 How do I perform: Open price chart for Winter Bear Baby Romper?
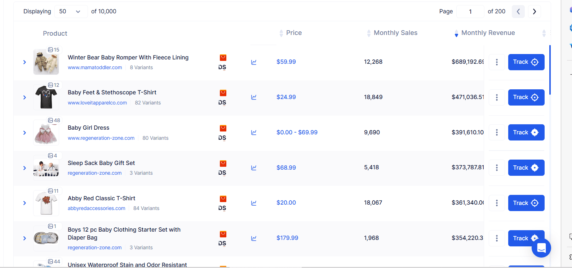tap(254, 62)
